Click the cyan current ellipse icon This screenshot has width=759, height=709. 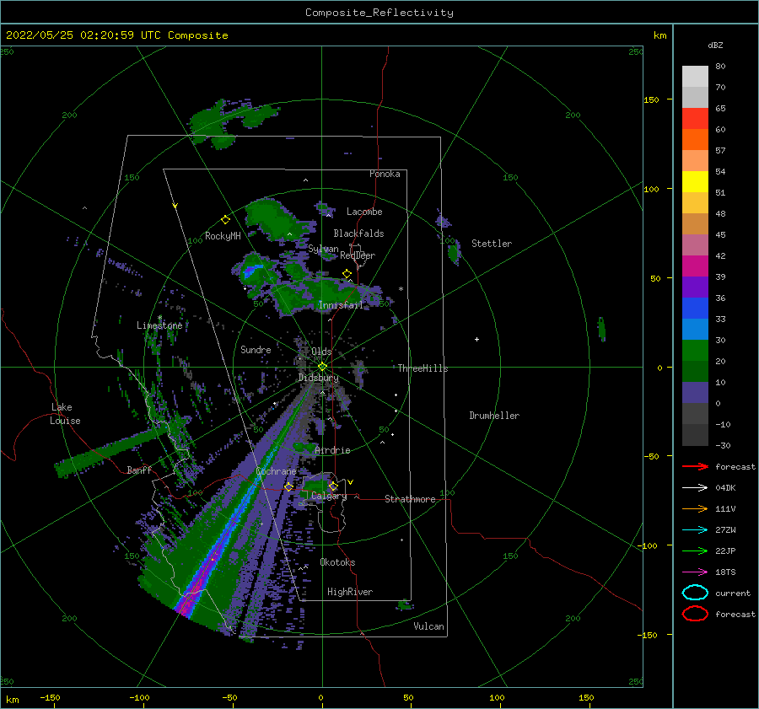point(695,593)
